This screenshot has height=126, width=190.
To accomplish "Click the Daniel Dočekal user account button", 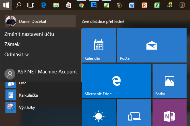I will coord(40,21).
